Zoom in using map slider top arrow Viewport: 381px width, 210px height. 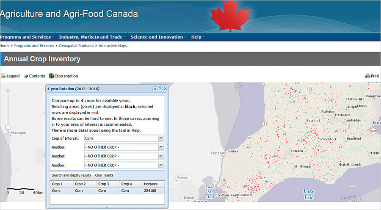8,91
